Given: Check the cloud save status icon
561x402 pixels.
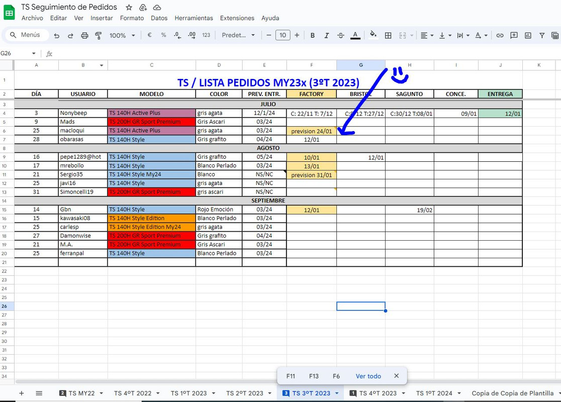Looking at the screenshot, I should (157, 8).
